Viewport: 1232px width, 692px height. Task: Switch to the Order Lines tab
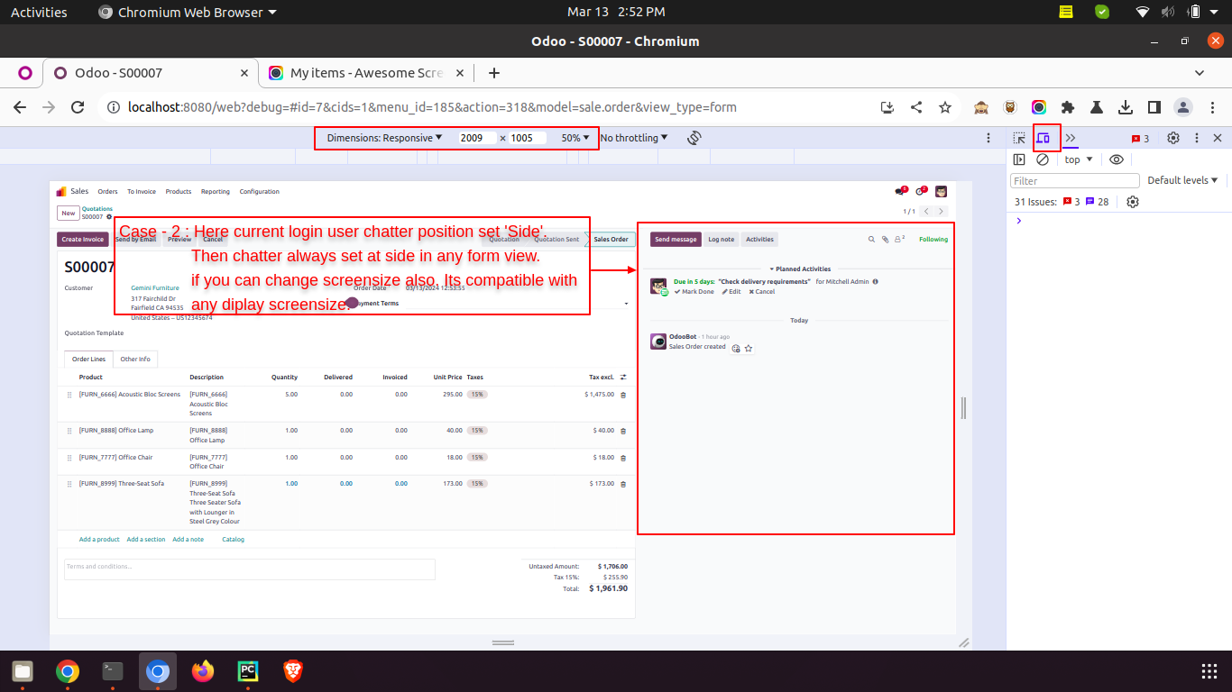click(x=88, y=359)
